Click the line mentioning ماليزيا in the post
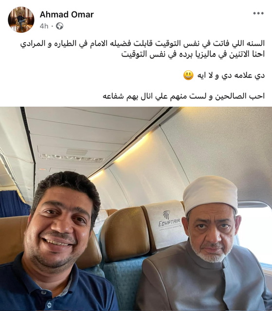The width and height of the screenshot is (272, 311). 193,54
